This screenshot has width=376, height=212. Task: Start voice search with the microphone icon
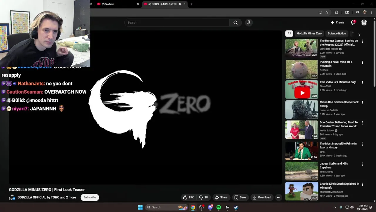tap(249, 22)
